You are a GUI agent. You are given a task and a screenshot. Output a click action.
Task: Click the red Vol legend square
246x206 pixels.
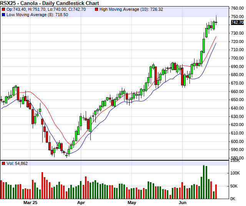click(3, 164)
